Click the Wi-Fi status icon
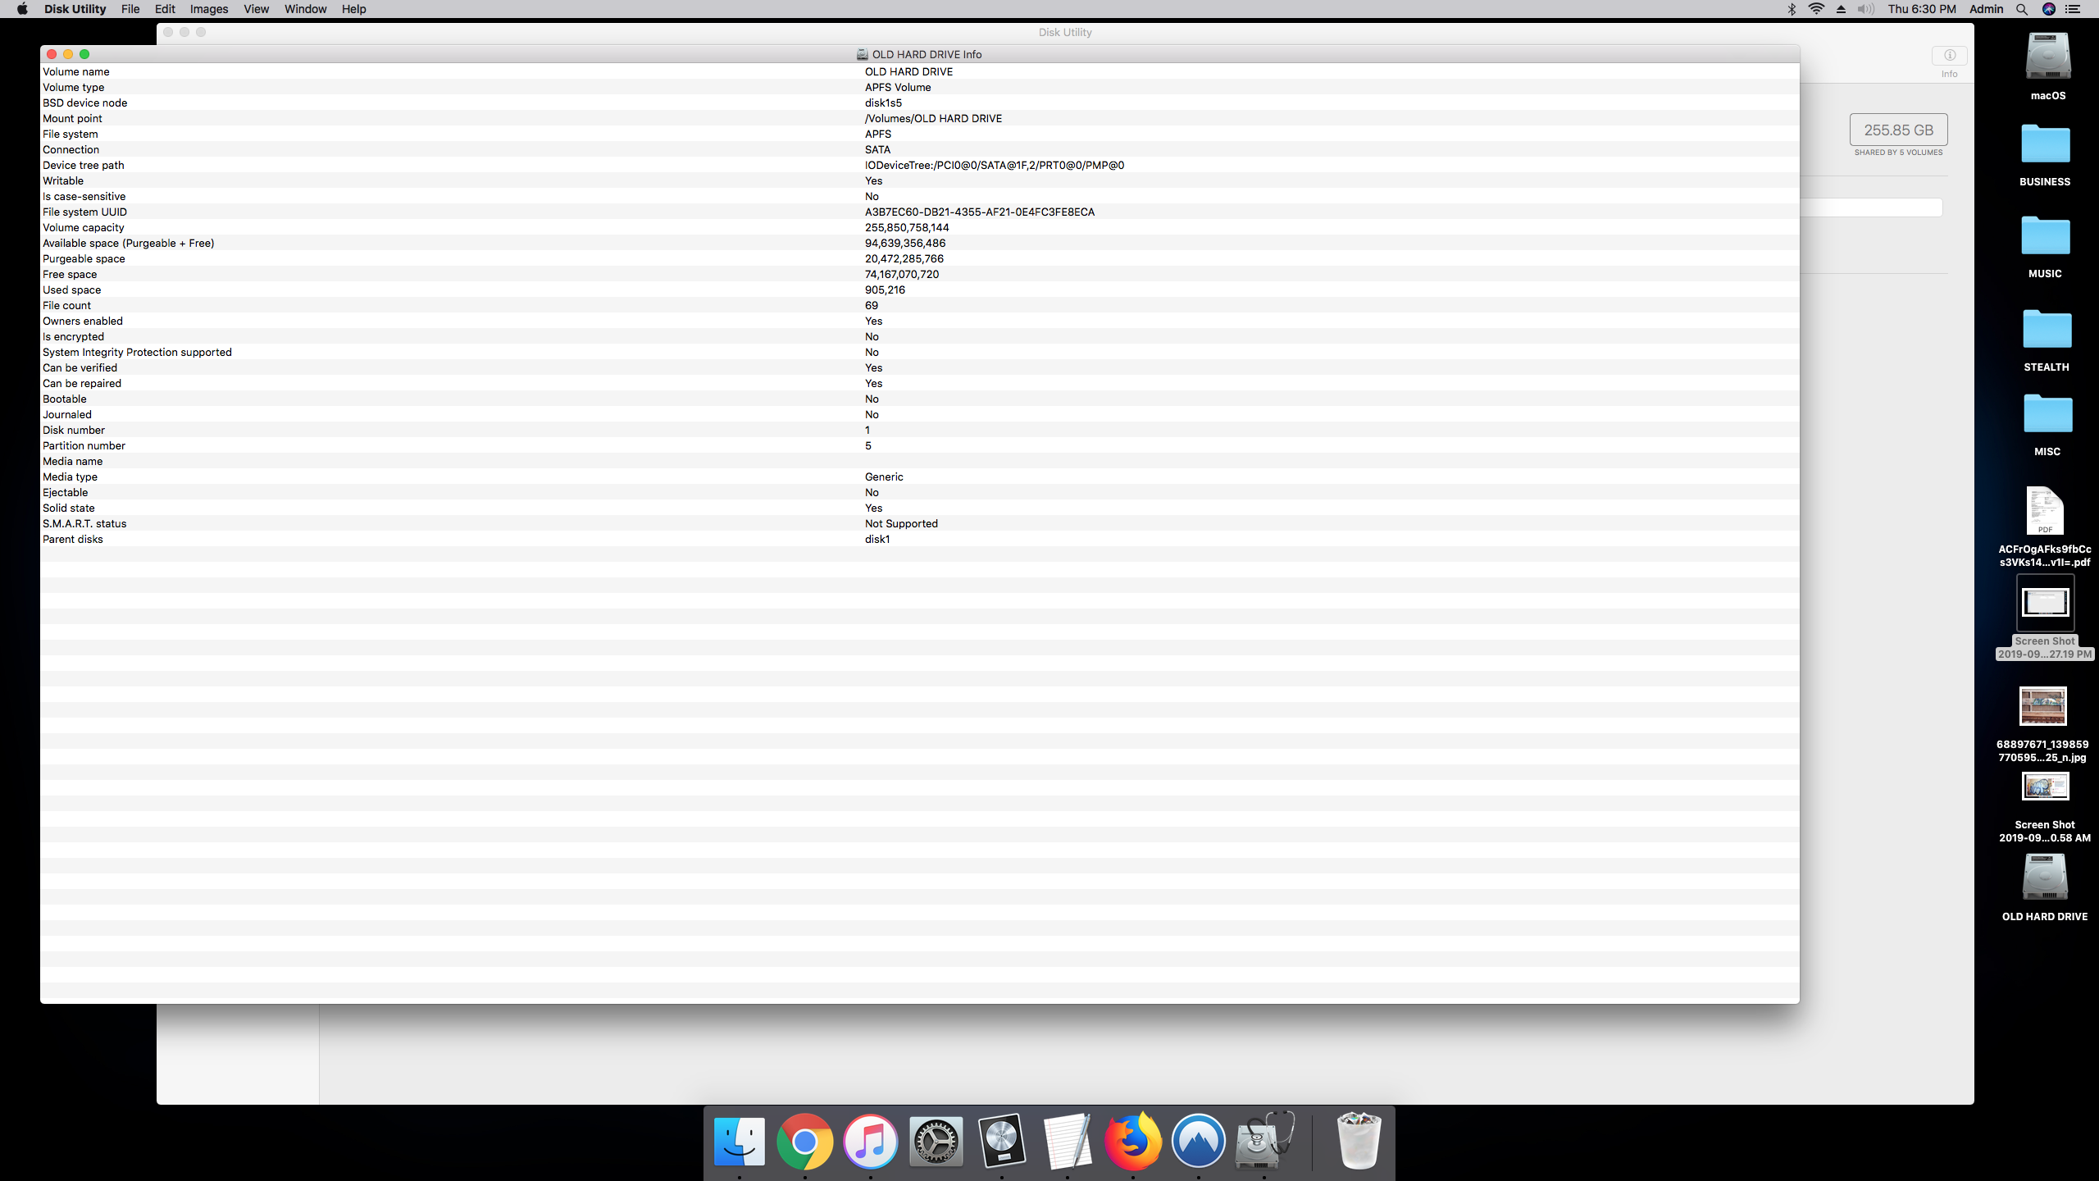 pyautogui.click(x=1816, y=9)
